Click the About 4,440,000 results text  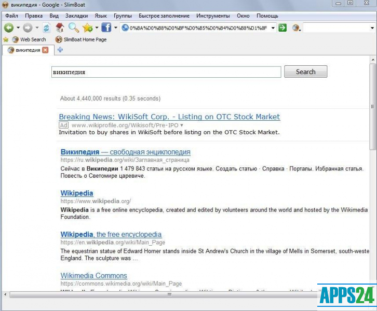[110, 98]
